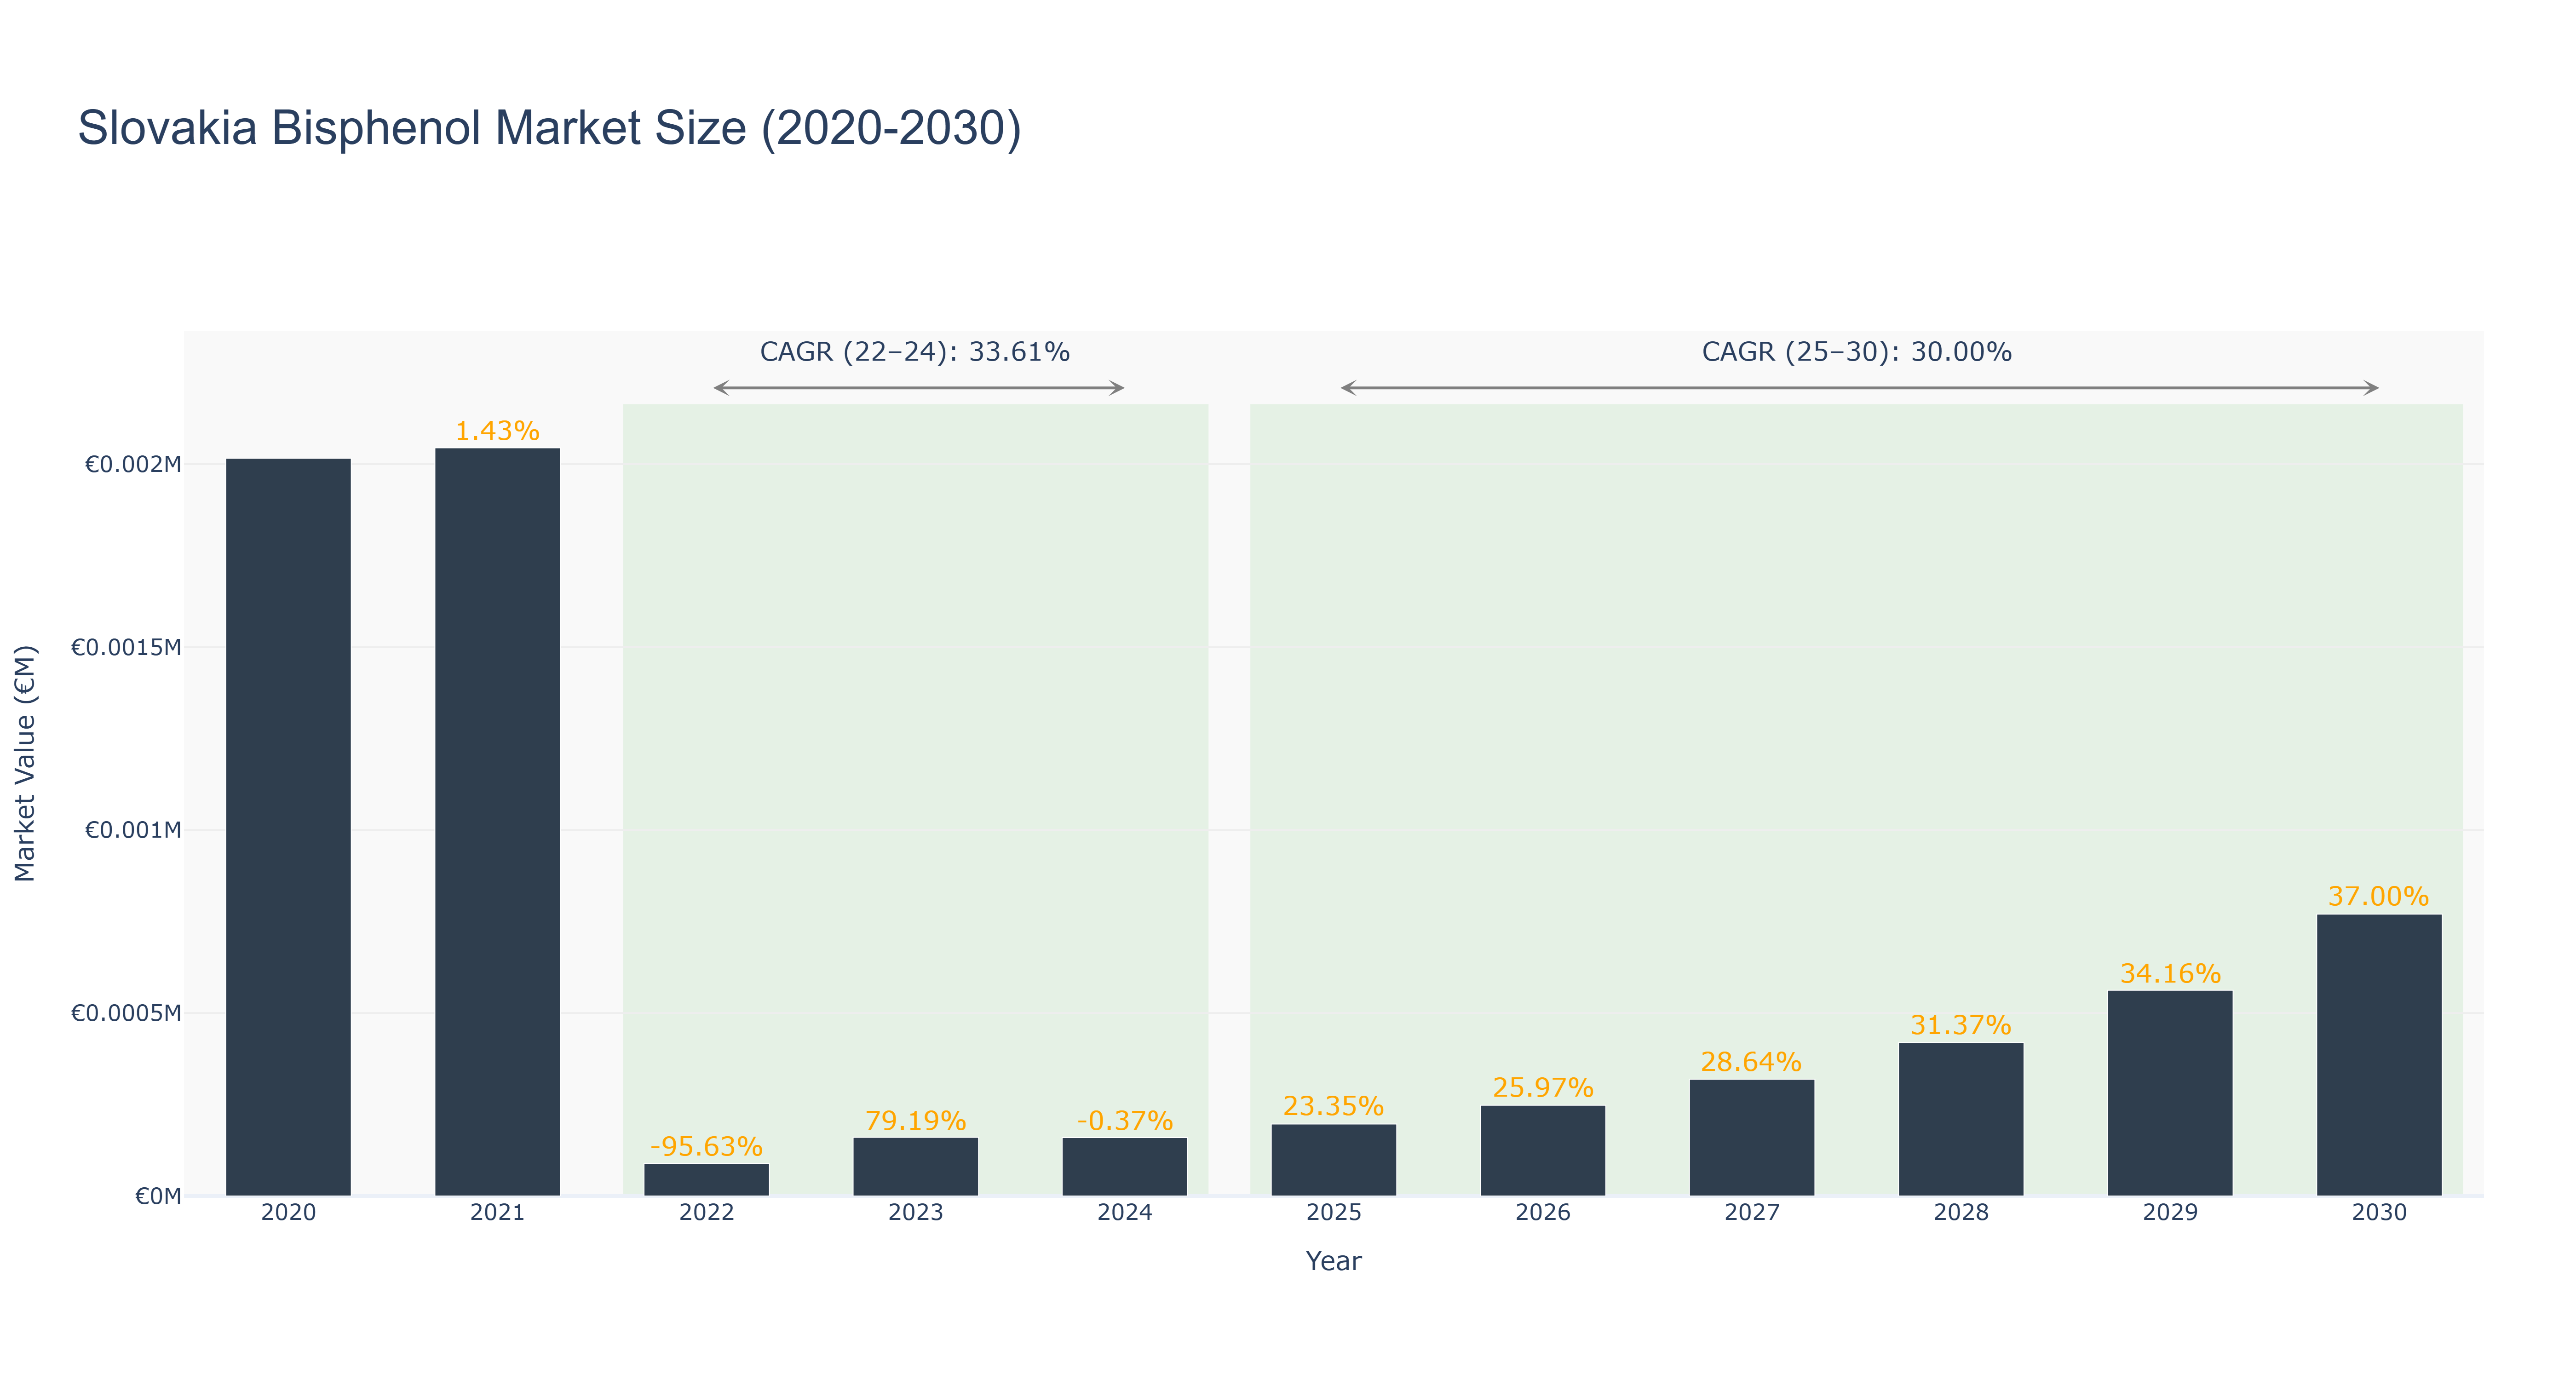Click the 2026 x-axis tick label

pyautogui.click(x=1542, y=1212)
